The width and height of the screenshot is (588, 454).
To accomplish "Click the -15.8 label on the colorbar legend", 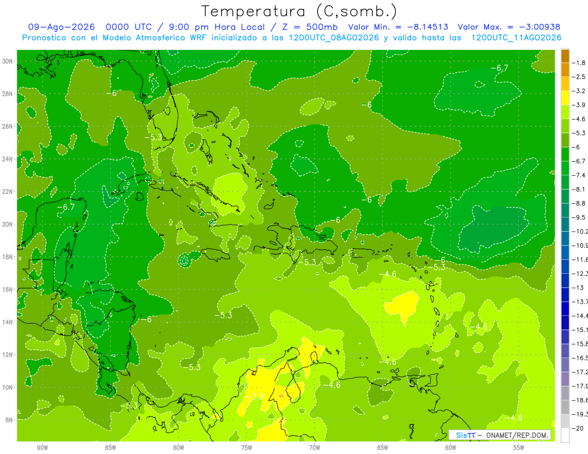I will (580, 344).
